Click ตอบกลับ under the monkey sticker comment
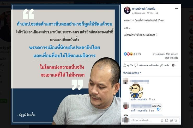 pos(142,99)
